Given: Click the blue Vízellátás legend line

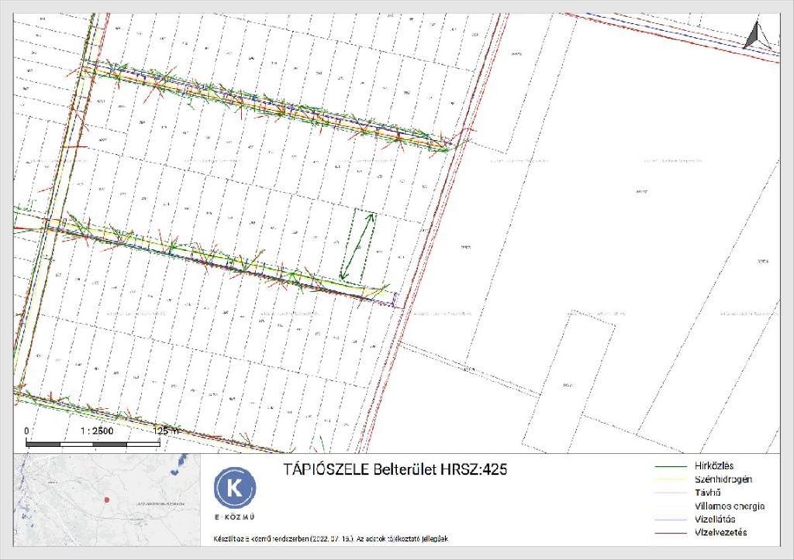Looking at the screenshot, I should point(672,519).
